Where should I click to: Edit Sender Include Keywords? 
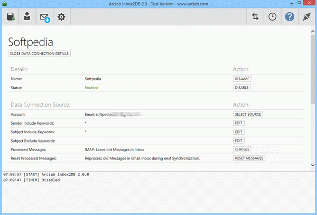(x=239, y=123)
